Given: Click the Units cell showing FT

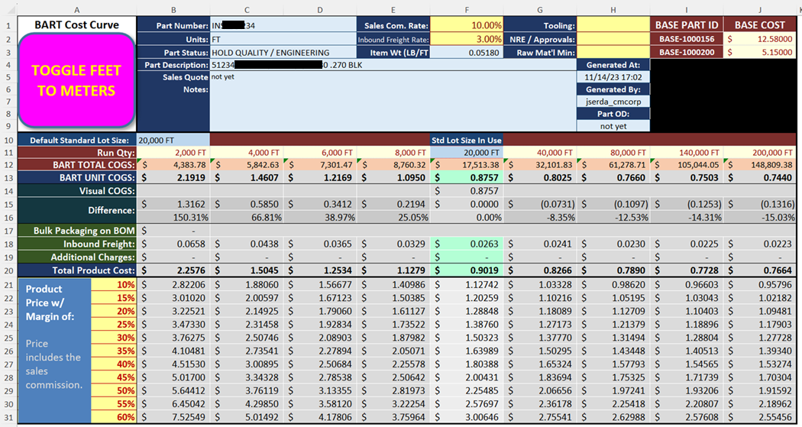Looking at the screenshot, I should (x=283, y=39).
